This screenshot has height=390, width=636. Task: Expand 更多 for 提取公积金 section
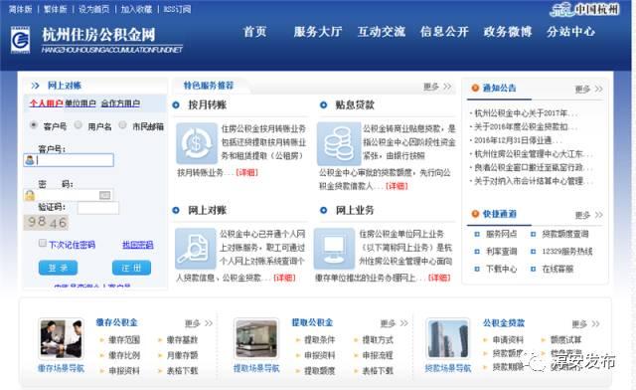(x=395, y=323)
